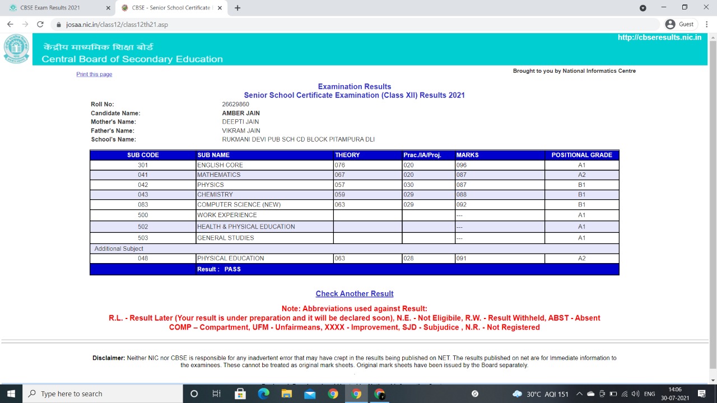Image resolution: width=717 pixels, height=403 pixels.
Task: Launch Microsoft Edge from the taskbar
Action: pos(263,394)
